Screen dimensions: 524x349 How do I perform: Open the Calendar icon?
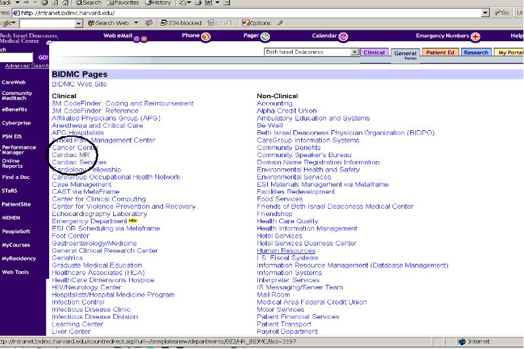343,37
